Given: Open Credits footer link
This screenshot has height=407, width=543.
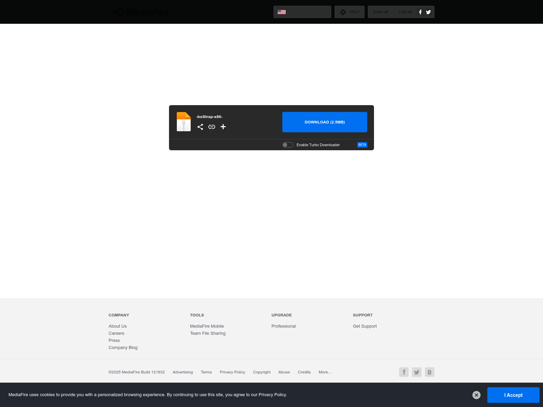Looking at the screenshot, I should (304, 372).
